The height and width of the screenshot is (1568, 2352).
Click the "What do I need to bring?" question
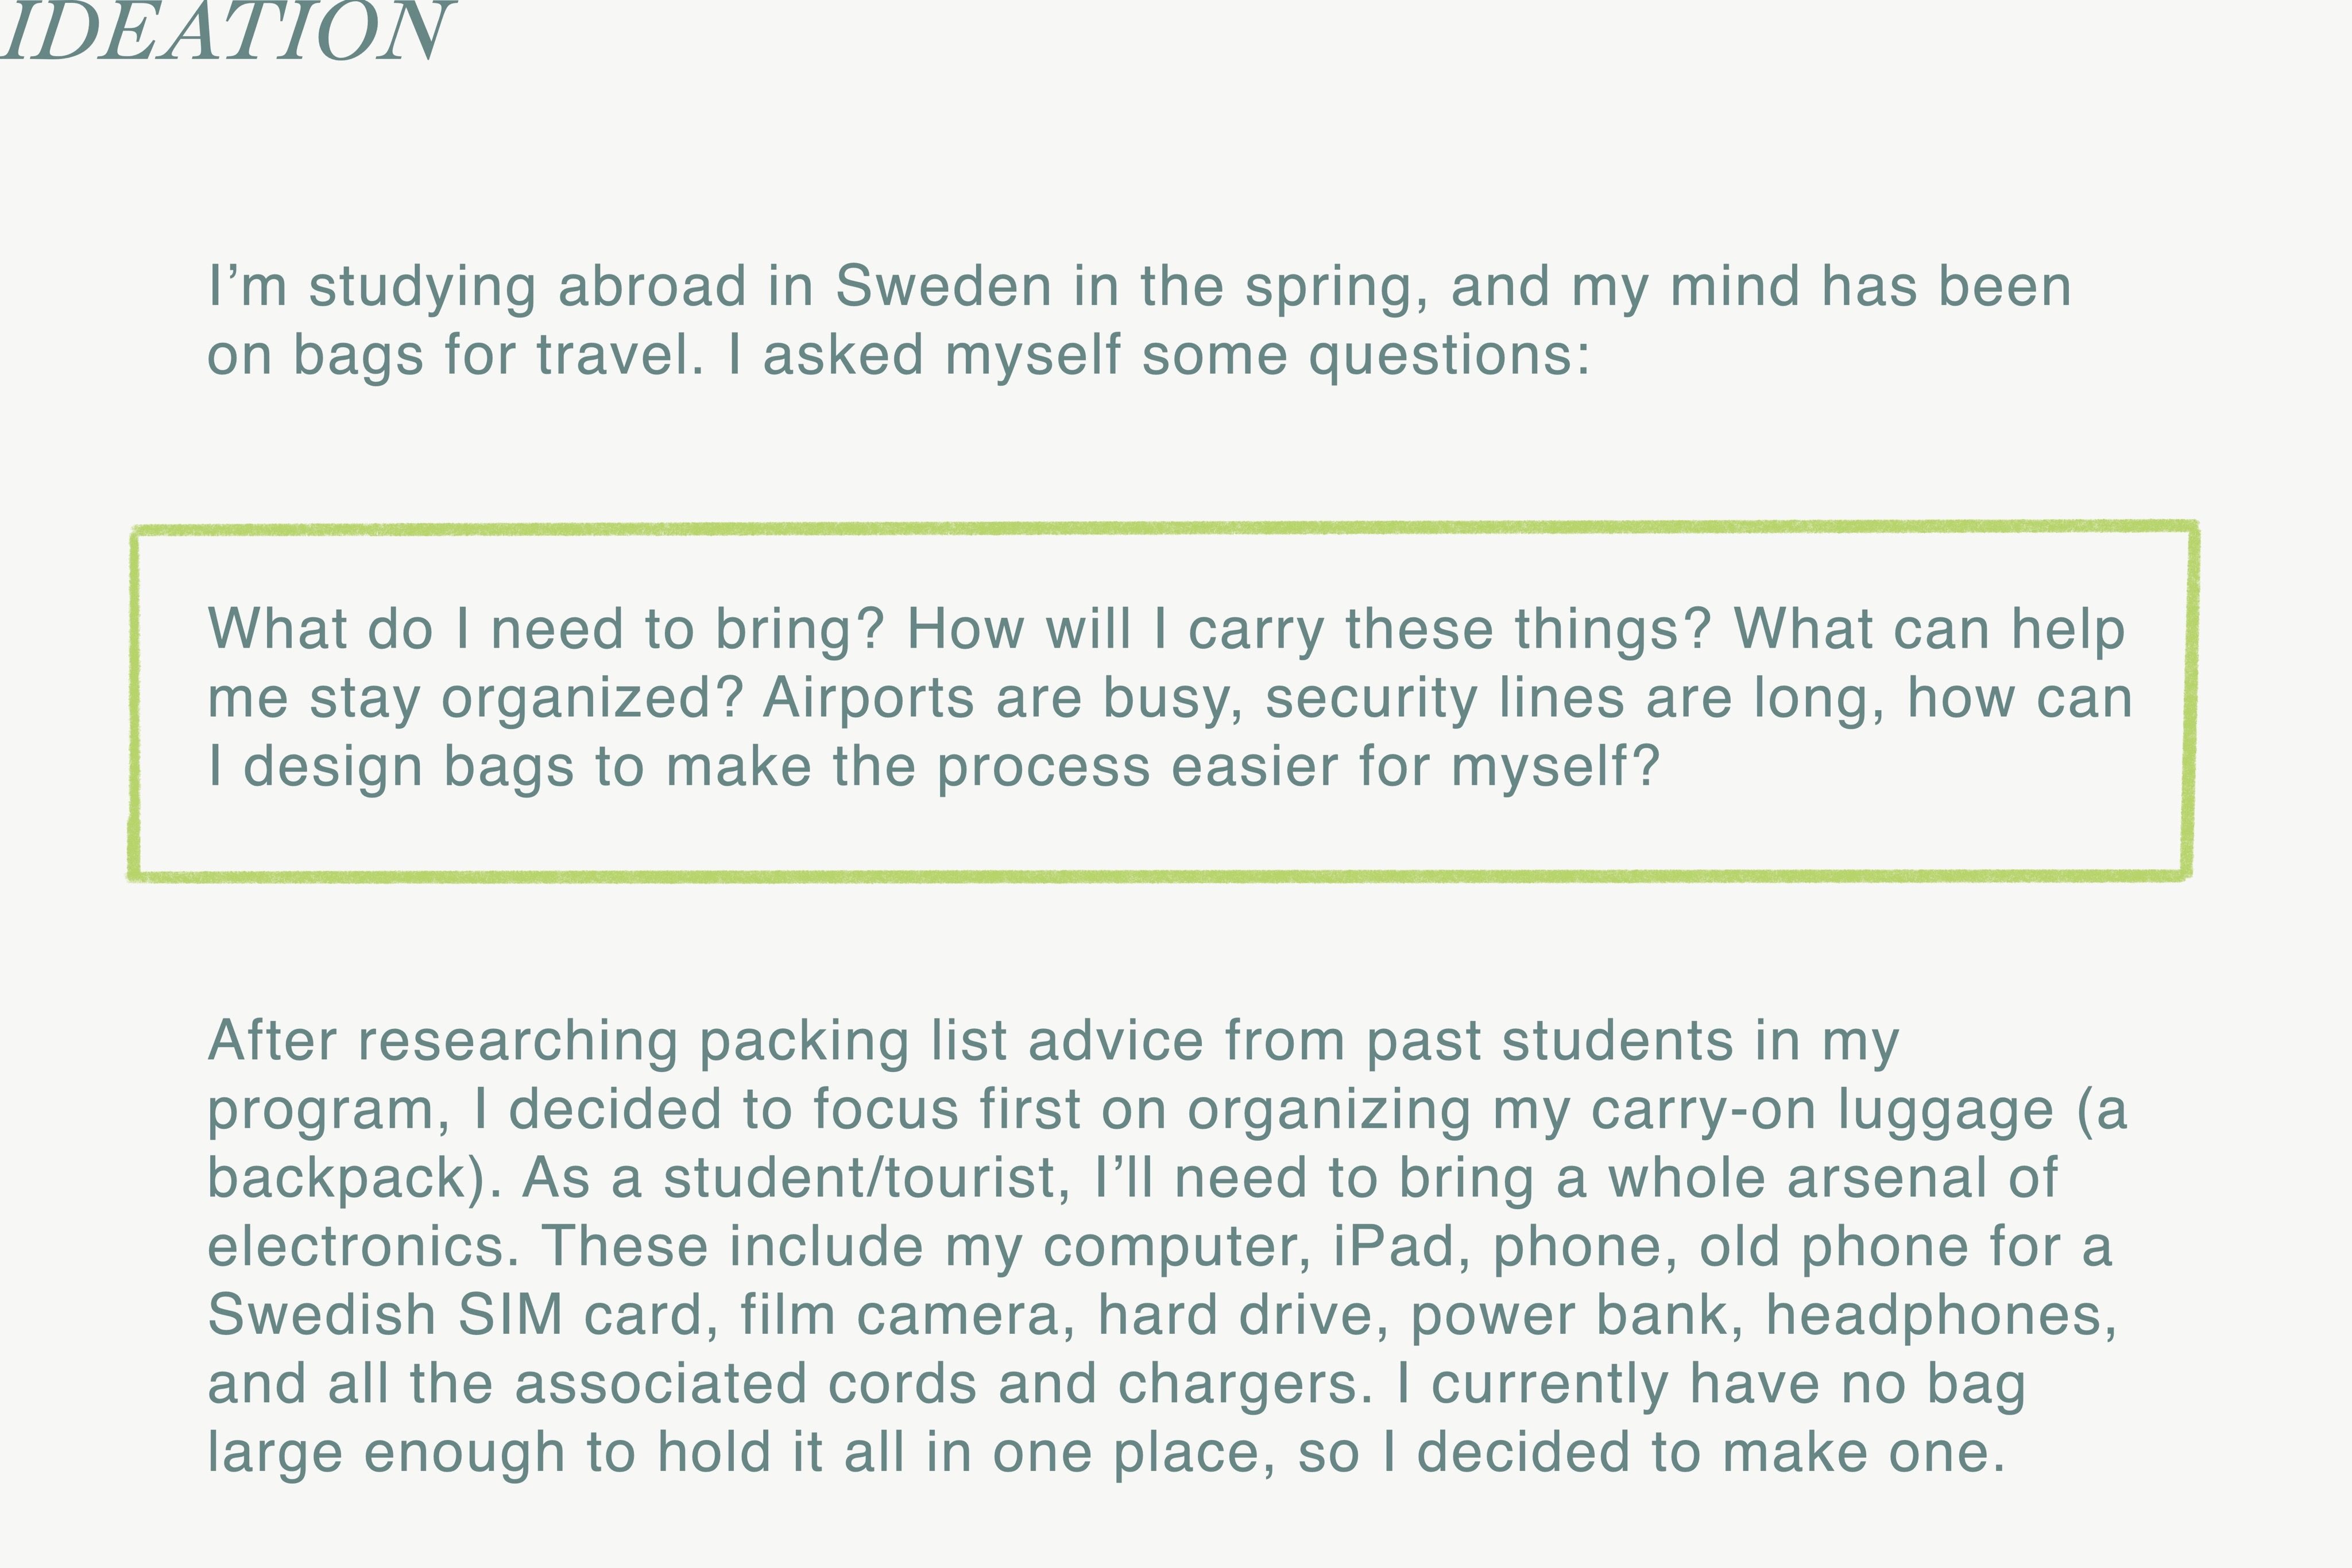pos(546,629)
